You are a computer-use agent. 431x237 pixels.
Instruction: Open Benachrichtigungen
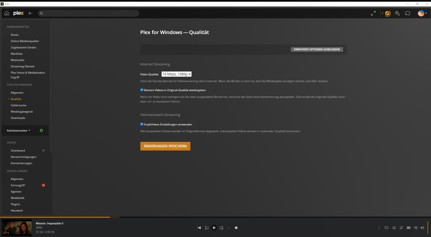(24, 157)
